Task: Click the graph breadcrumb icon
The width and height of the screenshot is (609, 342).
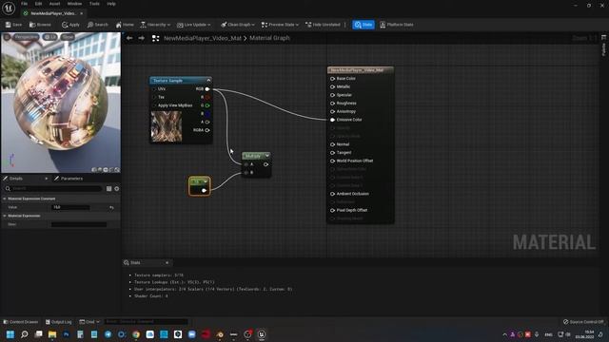Action: point(156,38)
